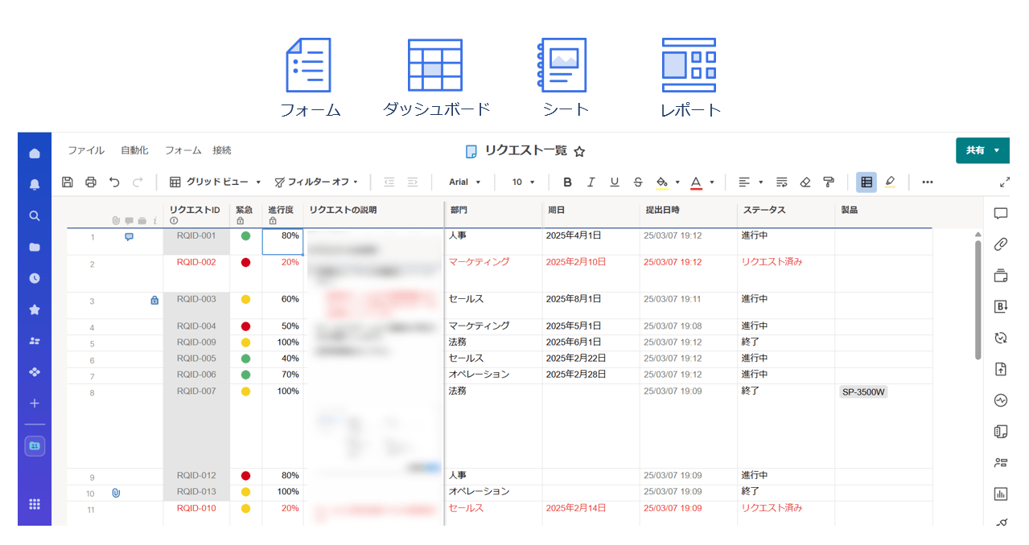This screenshot has height=545, width=1029.
Task: Click the 共有 share button
Action: 976,150
